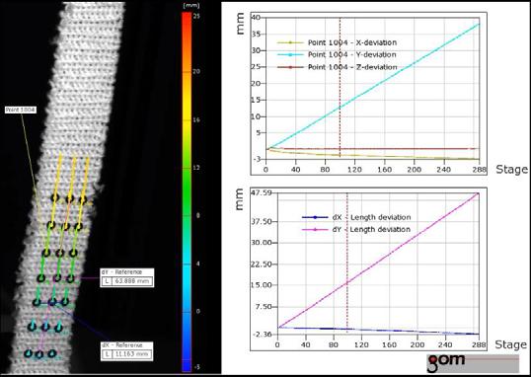This screenshot has width=531, height=377.
Task: Click the dX - Reference label header
Action: point(122,345)
